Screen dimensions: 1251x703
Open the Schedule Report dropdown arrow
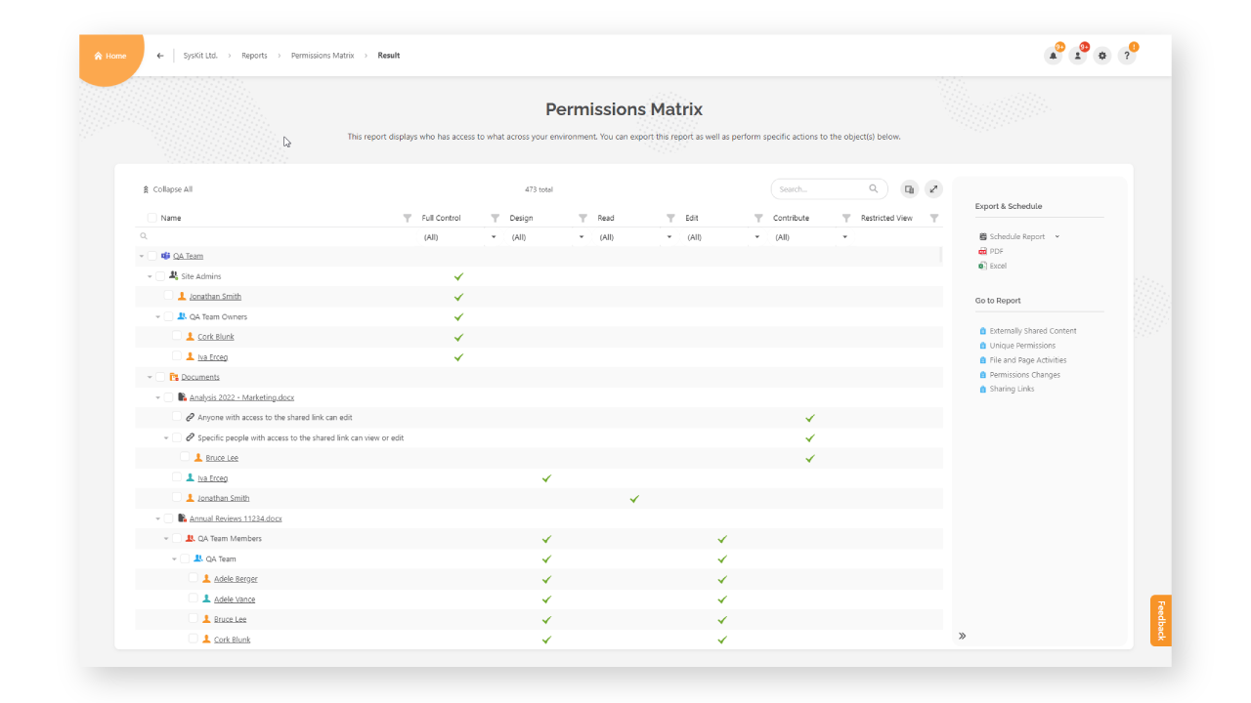pyautogui.click(x=1057, y=236)
